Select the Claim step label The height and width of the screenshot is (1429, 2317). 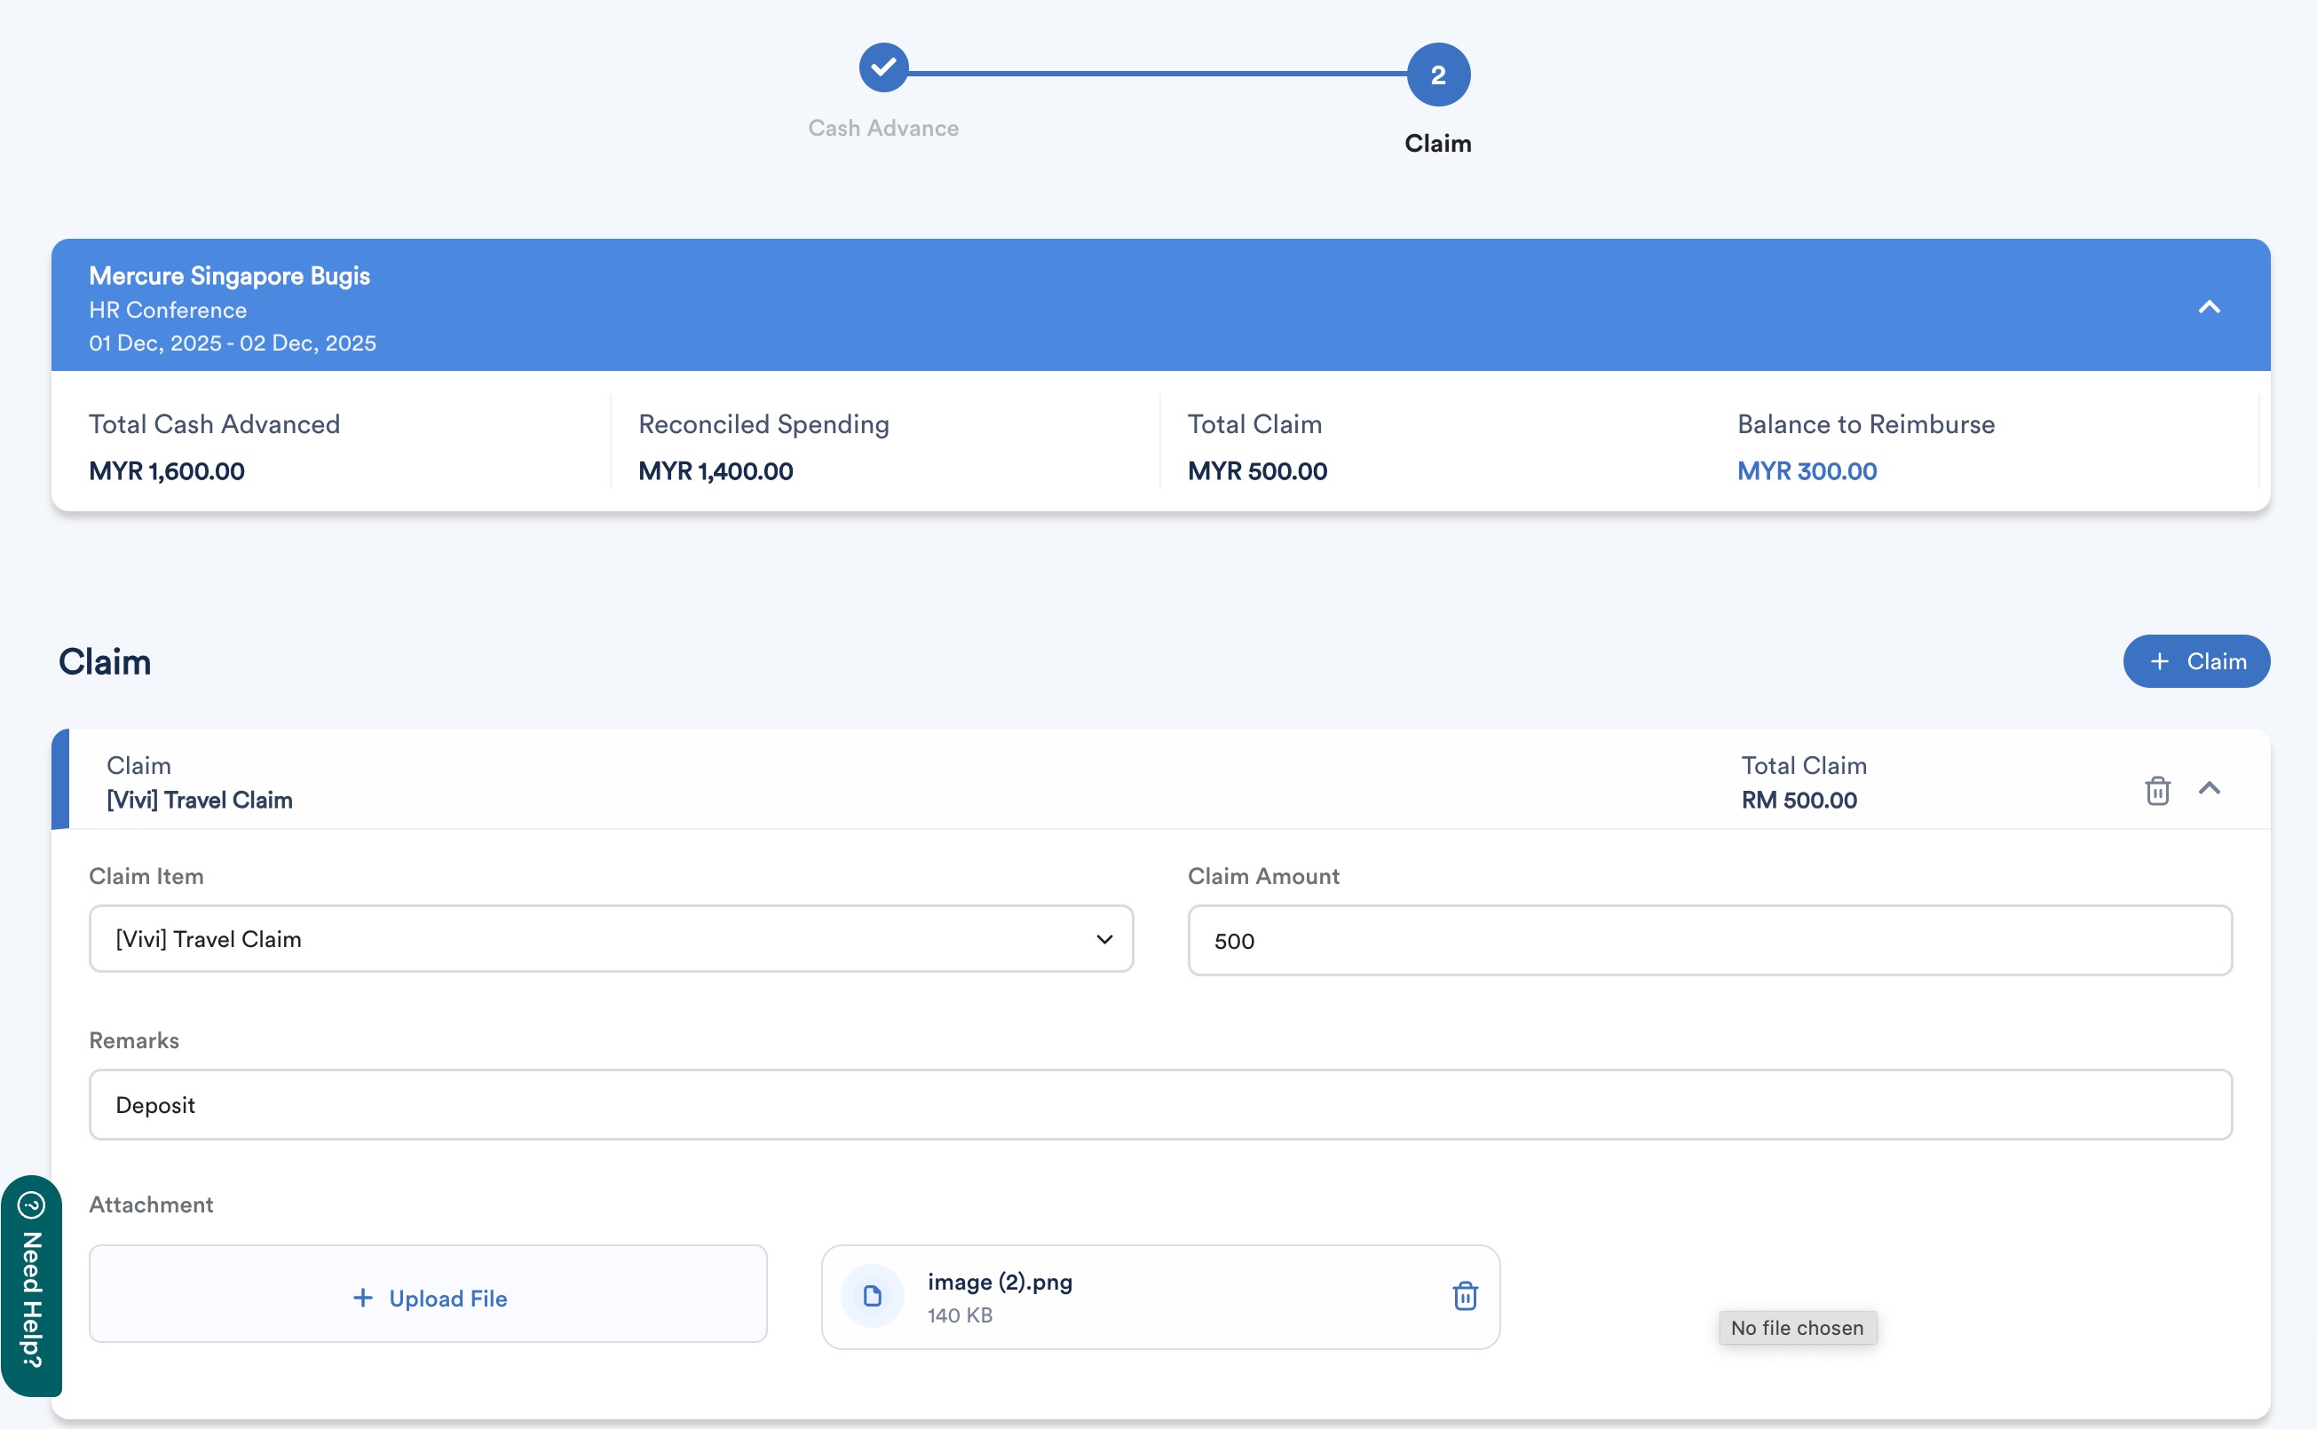(x=1437, y=144)
